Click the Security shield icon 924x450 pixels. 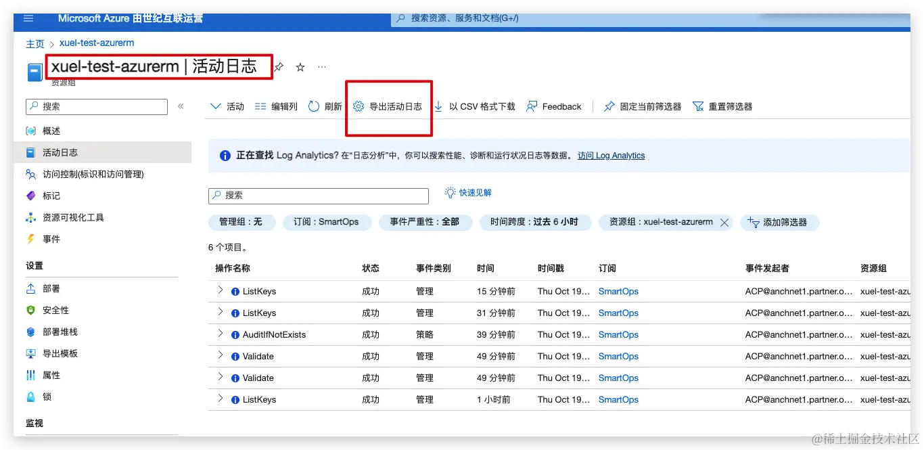30,310
